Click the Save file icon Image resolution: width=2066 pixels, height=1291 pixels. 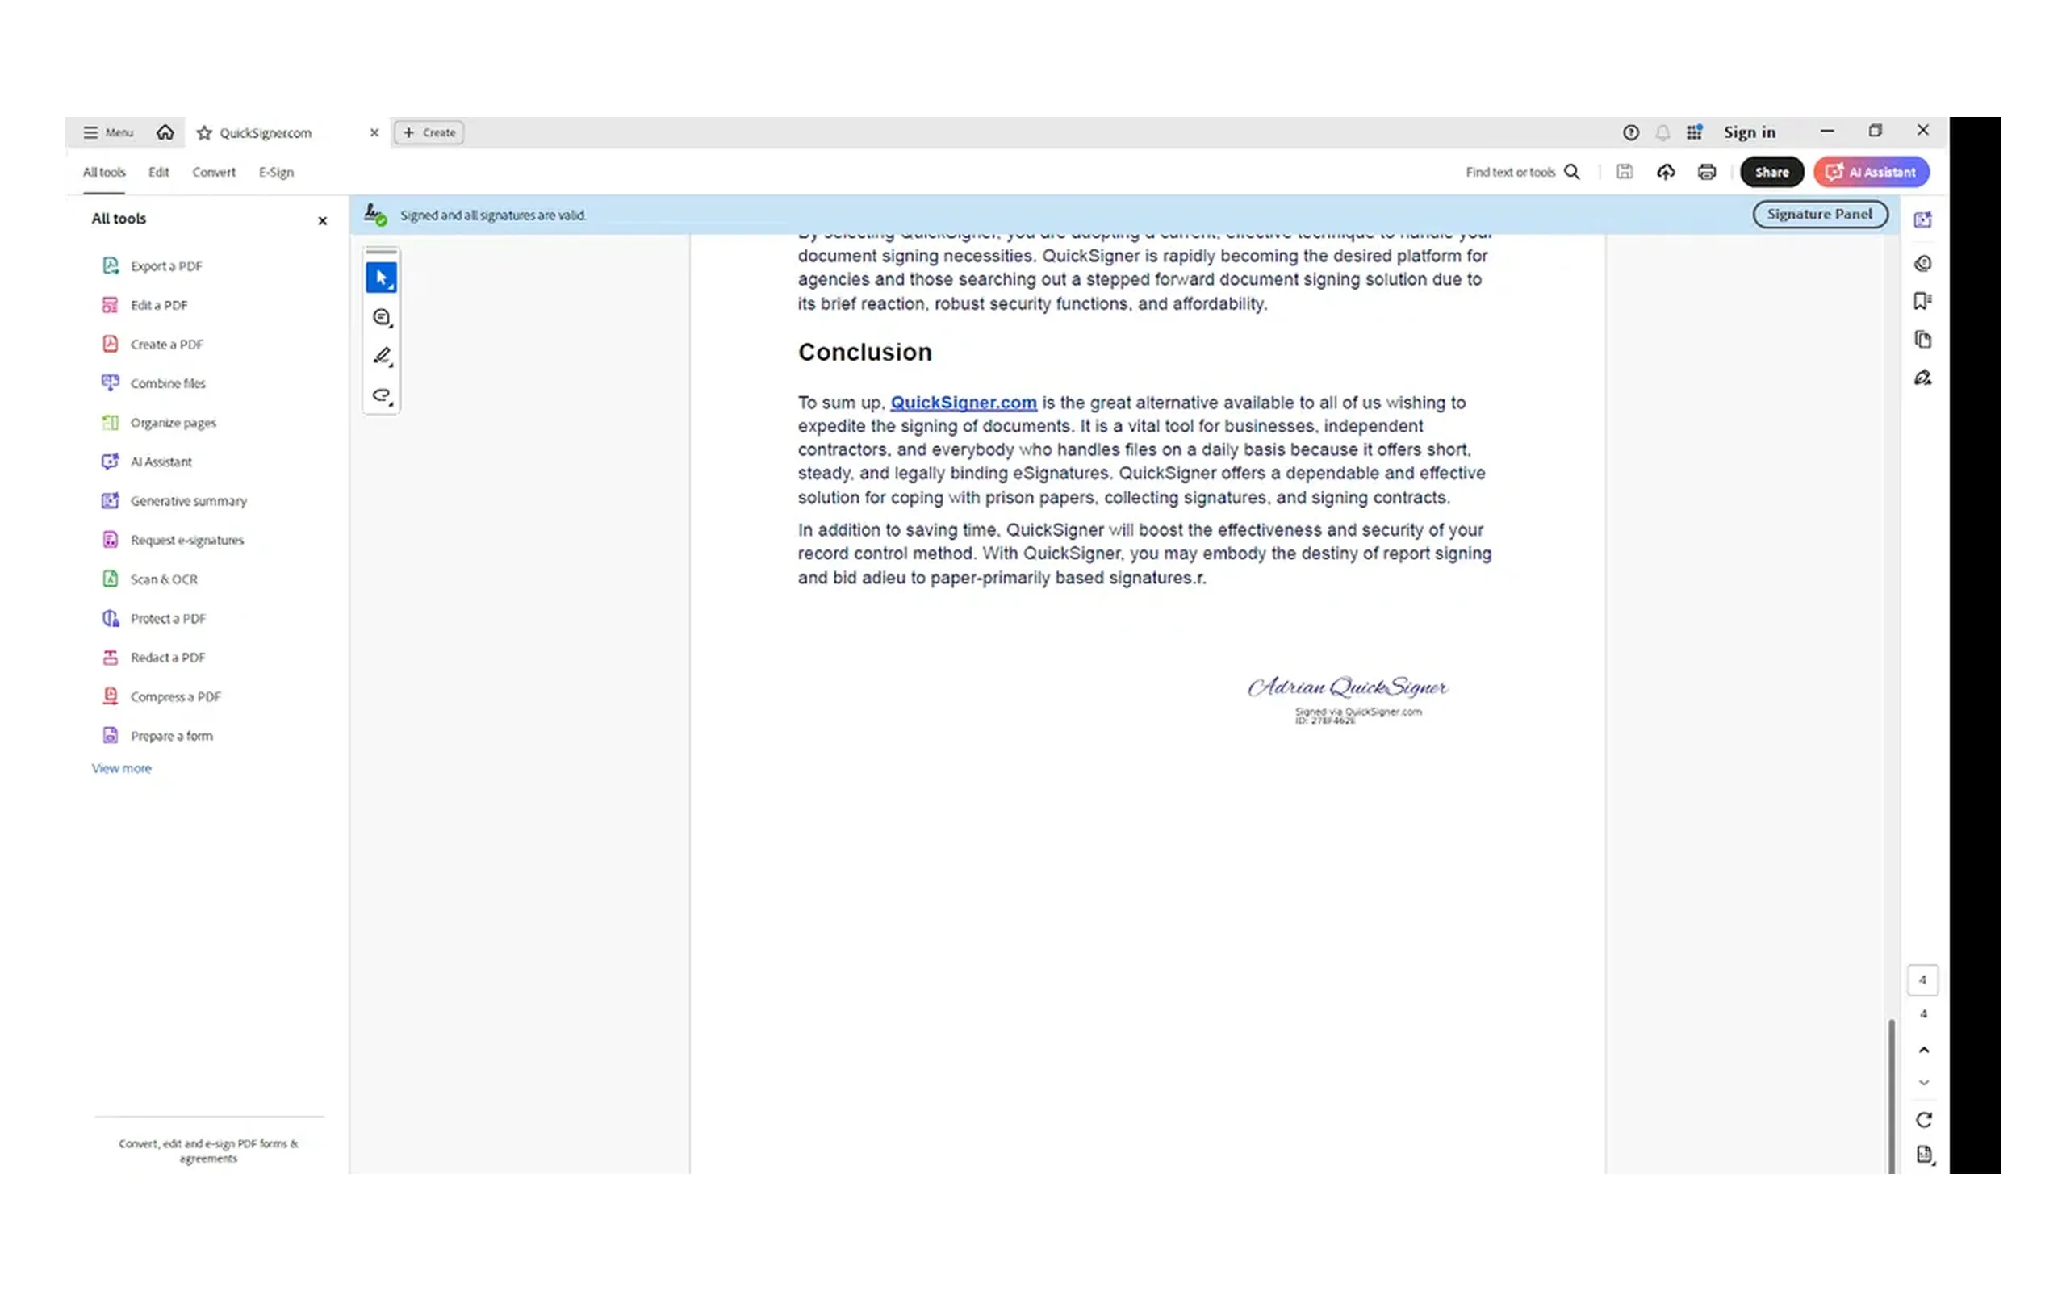(1625, 172)
